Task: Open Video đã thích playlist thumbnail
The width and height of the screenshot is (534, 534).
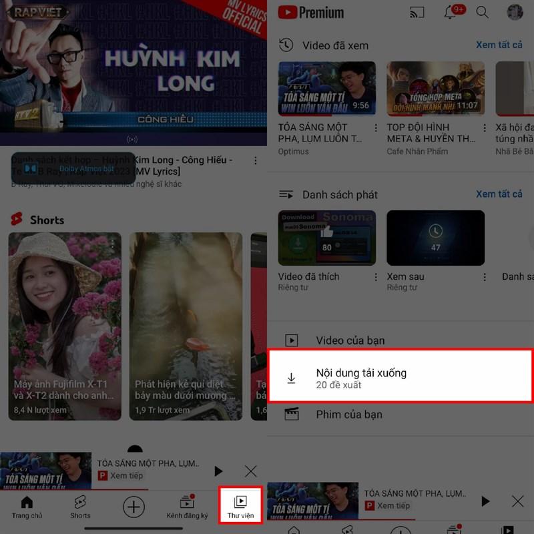Action: point(327,238)
